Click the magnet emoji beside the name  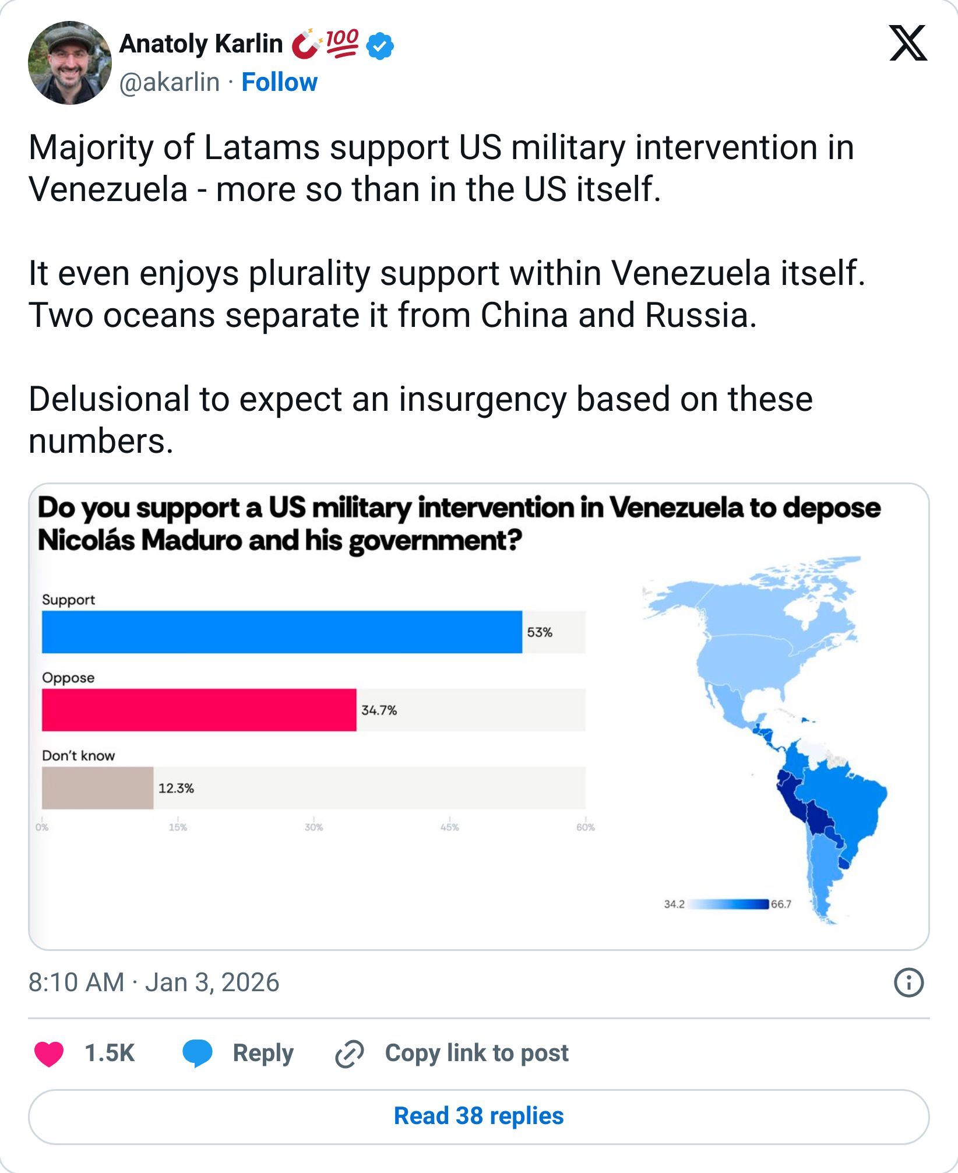(305, 44)
